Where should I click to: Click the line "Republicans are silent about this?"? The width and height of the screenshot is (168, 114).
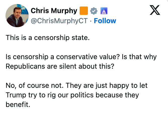pos(60,66)
